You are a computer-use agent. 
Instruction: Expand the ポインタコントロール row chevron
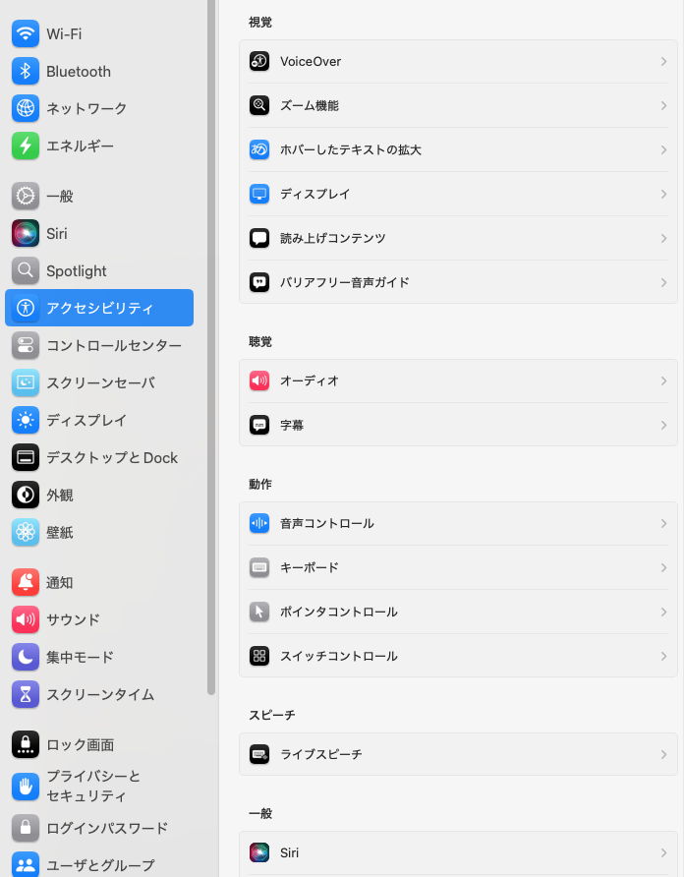(x=664, y=612)
